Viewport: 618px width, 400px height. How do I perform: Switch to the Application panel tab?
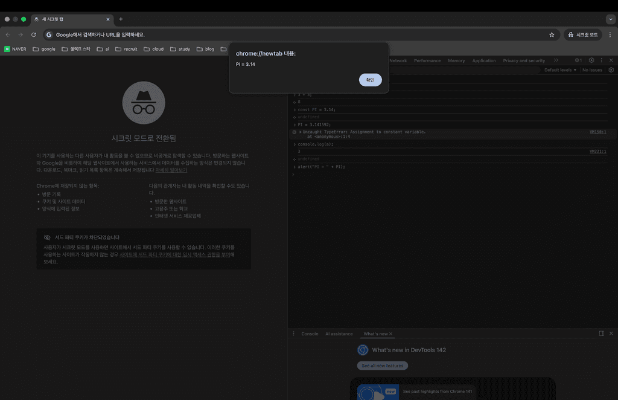tap(483, 60)
